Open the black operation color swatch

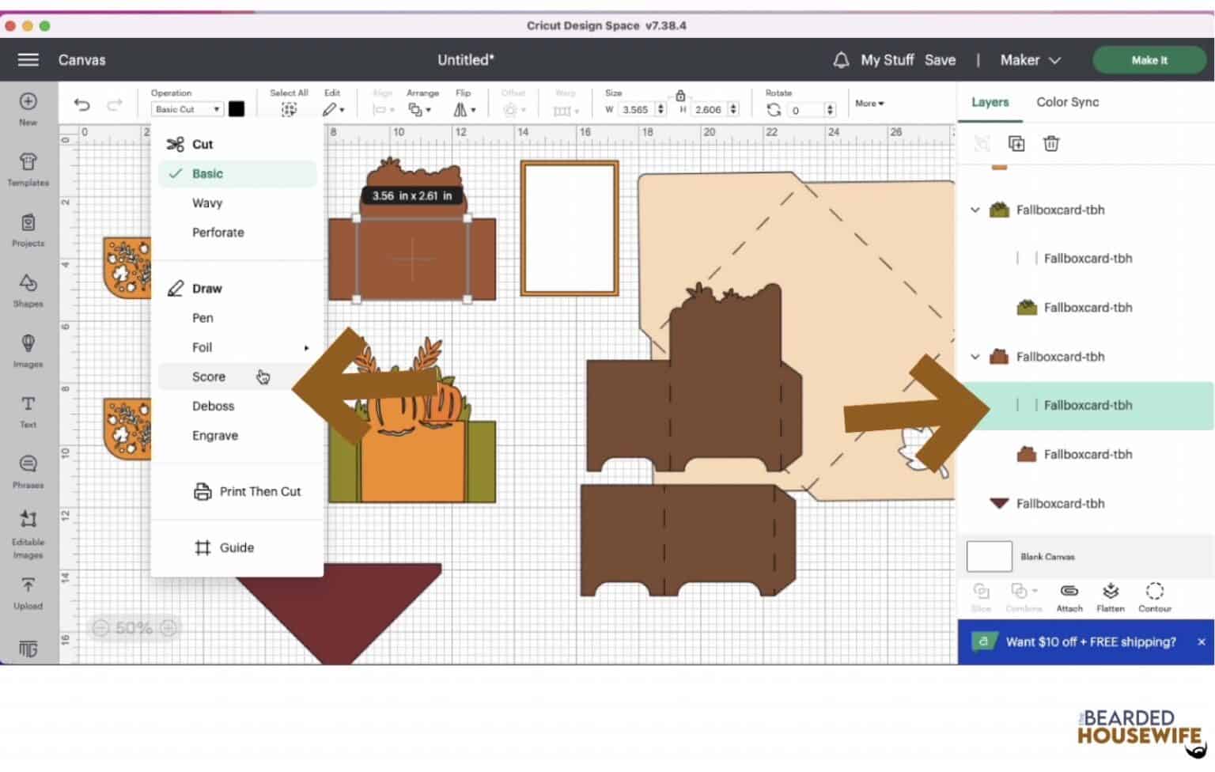click(x=237, y=109)
